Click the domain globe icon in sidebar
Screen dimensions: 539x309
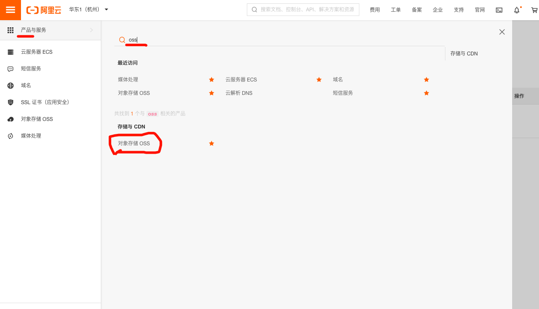(10, 86)
